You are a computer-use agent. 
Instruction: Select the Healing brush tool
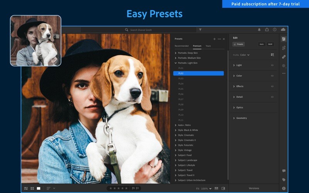[284, 57]
